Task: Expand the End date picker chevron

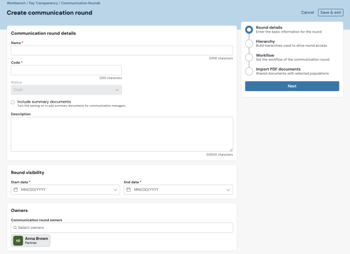Action: (x=228, y=190)
